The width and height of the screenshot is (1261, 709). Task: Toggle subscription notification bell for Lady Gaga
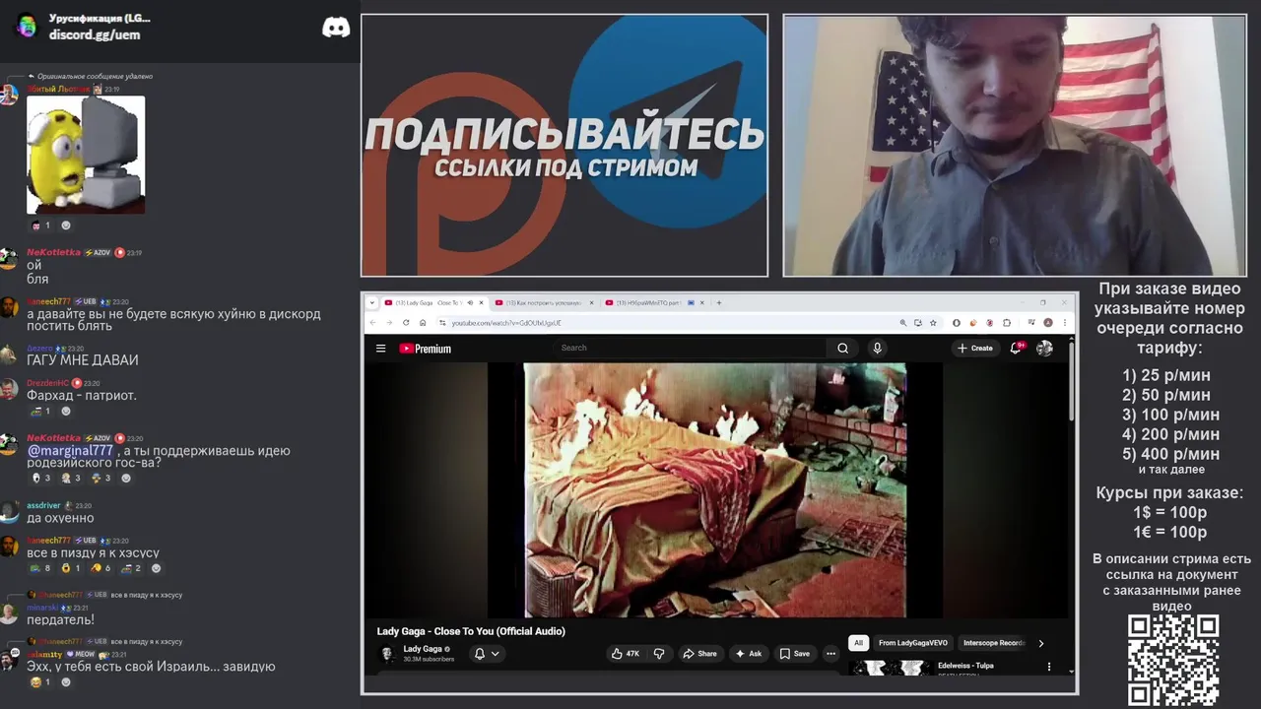(x=486, y=654)
